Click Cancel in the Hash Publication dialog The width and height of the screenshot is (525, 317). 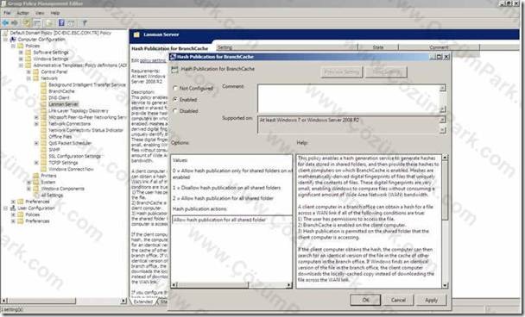[x=398, y=300]
